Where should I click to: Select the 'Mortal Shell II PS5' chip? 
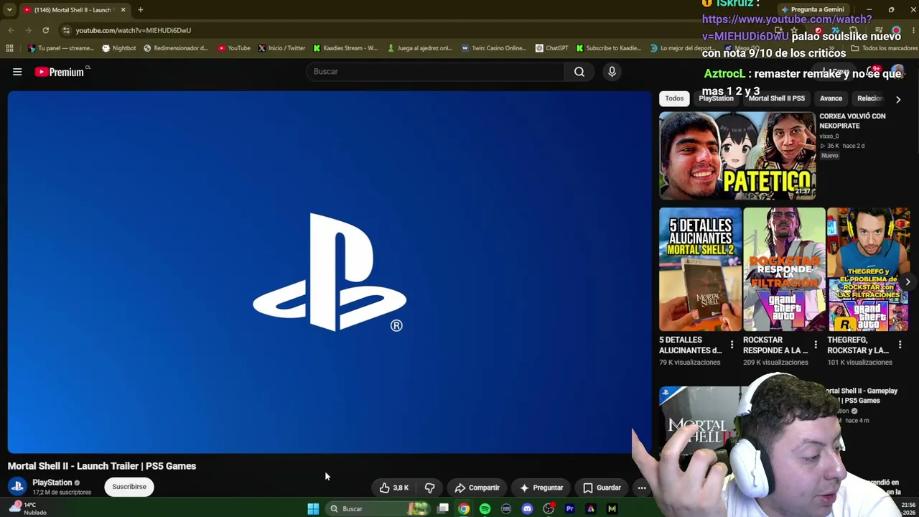[776, 98]
